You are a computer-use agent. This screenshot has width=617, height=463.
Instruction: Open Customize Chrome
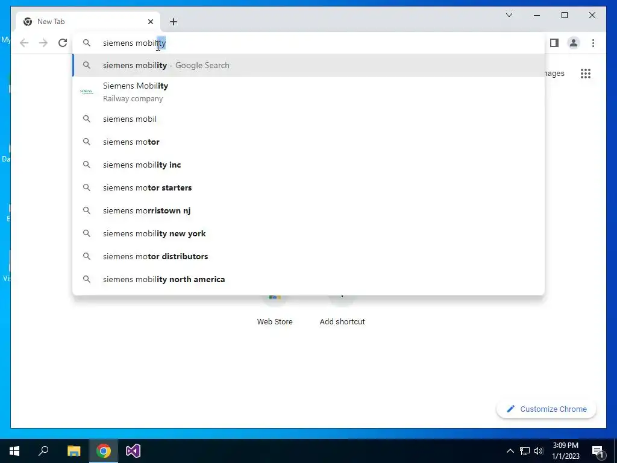546,409
